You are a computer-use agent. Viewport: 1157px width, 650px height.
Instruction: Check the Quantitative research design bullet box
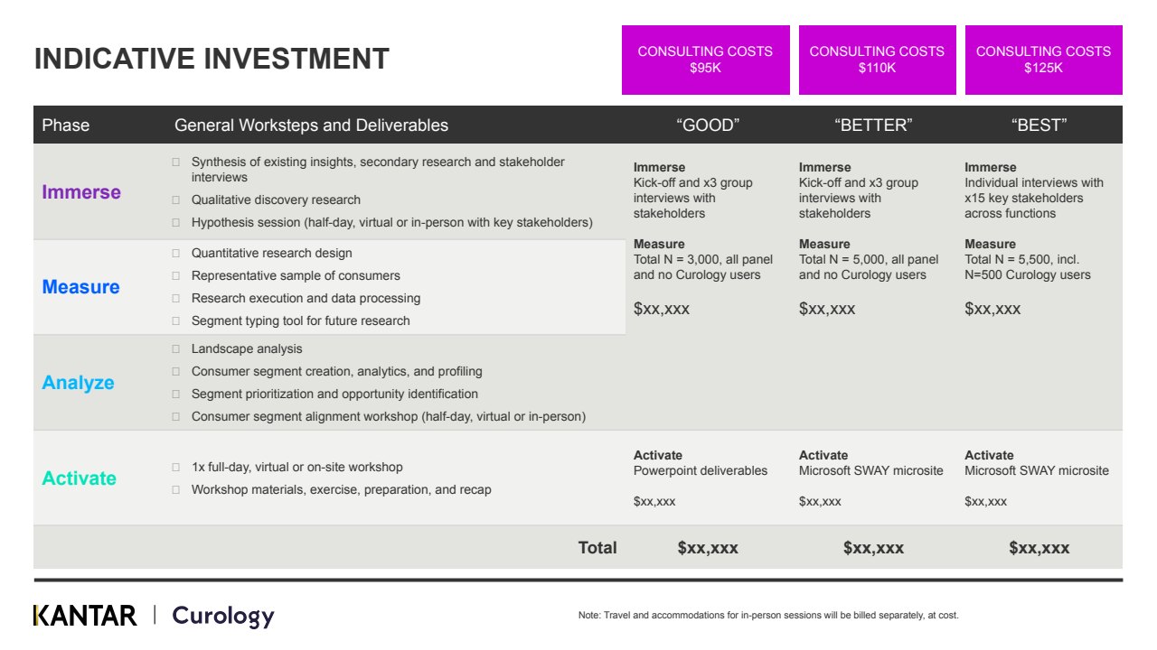[x=175, y=253]
